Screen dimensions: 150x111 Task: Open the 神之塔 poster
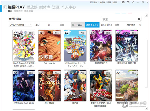[75, 86]
